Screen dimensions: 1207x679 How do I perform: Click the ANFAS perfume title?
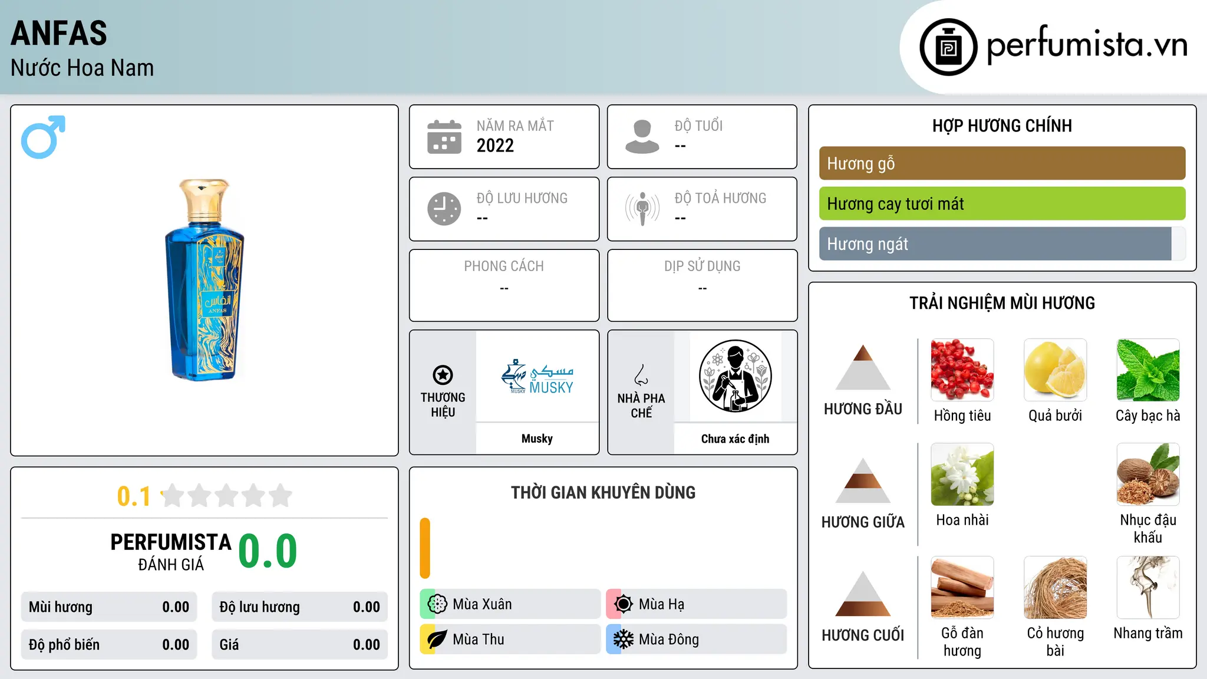coord(59,33)
